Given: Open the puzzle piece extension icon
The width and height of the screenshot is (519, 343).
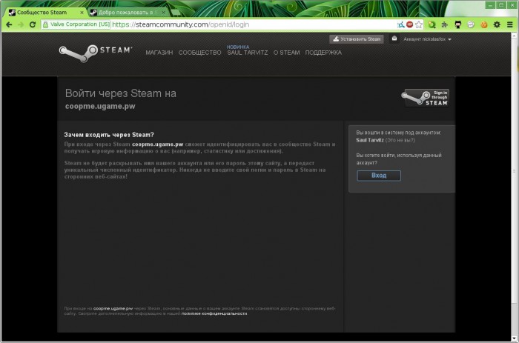Looking at the screenshot, I should 445,24.
